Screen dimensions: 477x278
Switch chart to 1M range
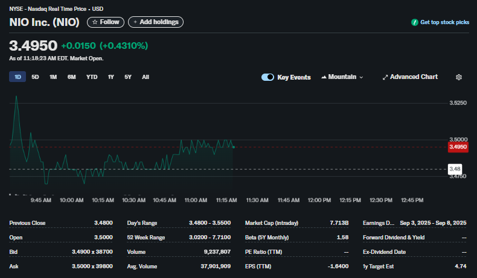tap(53, 77)
